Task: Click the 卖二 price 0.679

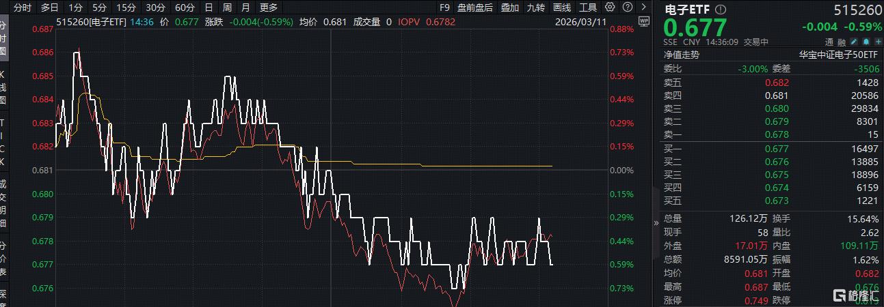Action: (777, 121)
